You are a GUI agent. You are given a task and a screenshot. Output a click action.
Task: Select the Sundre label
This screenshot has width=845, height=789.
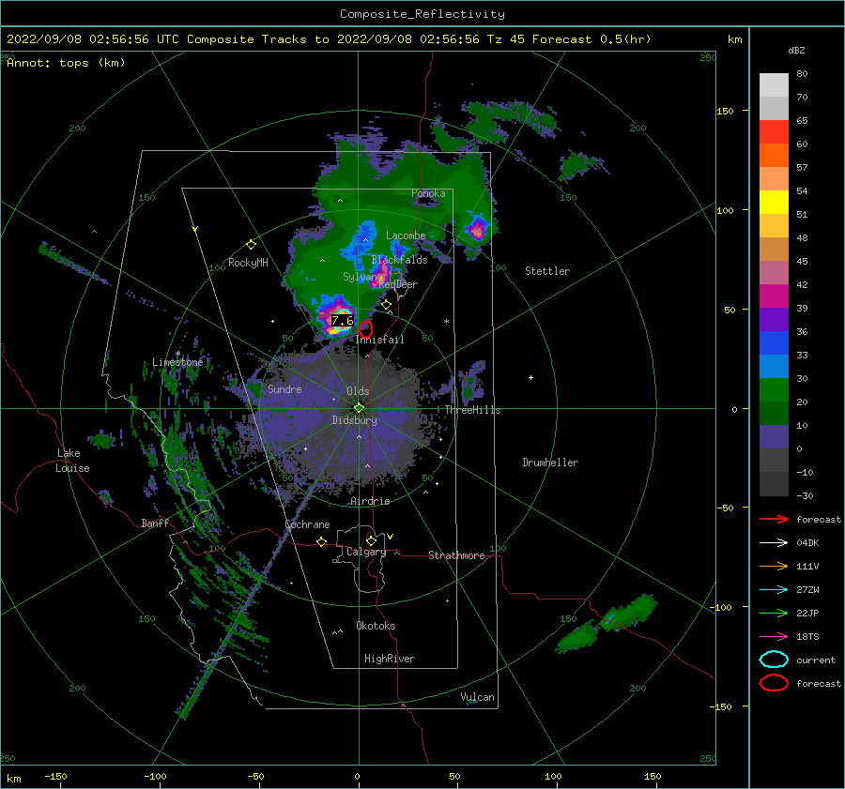pos(284,389)
